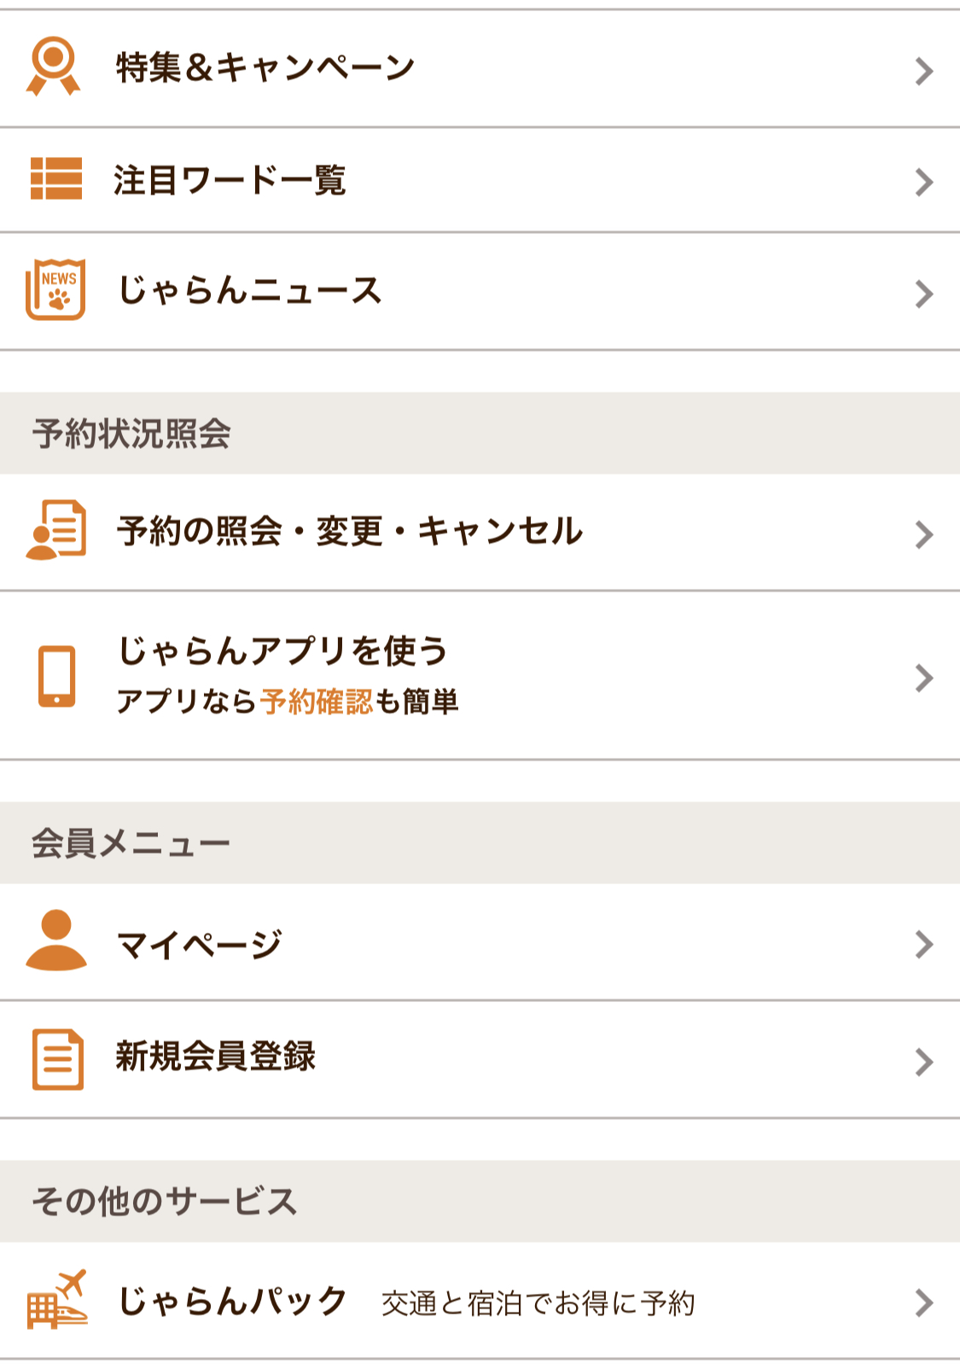Click the award ribbon icon for 特集&キャンペーン
Viewport: 960px width, 1369px height.
54,67
